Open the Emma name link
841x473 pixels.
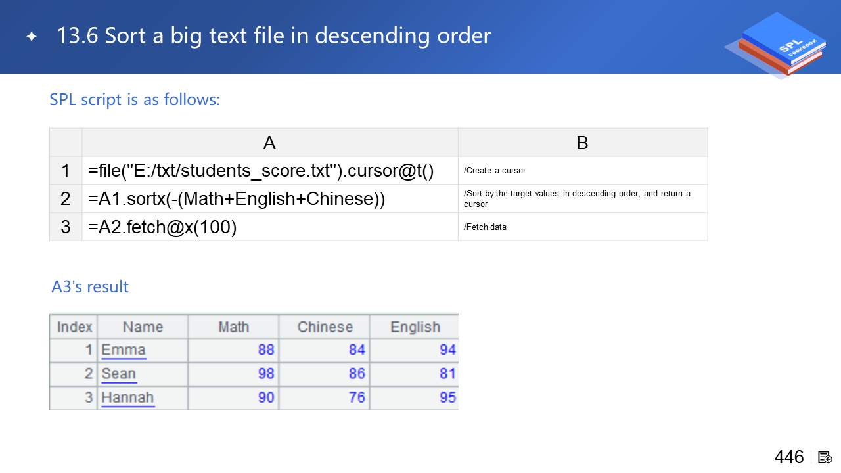coord(124,349)
